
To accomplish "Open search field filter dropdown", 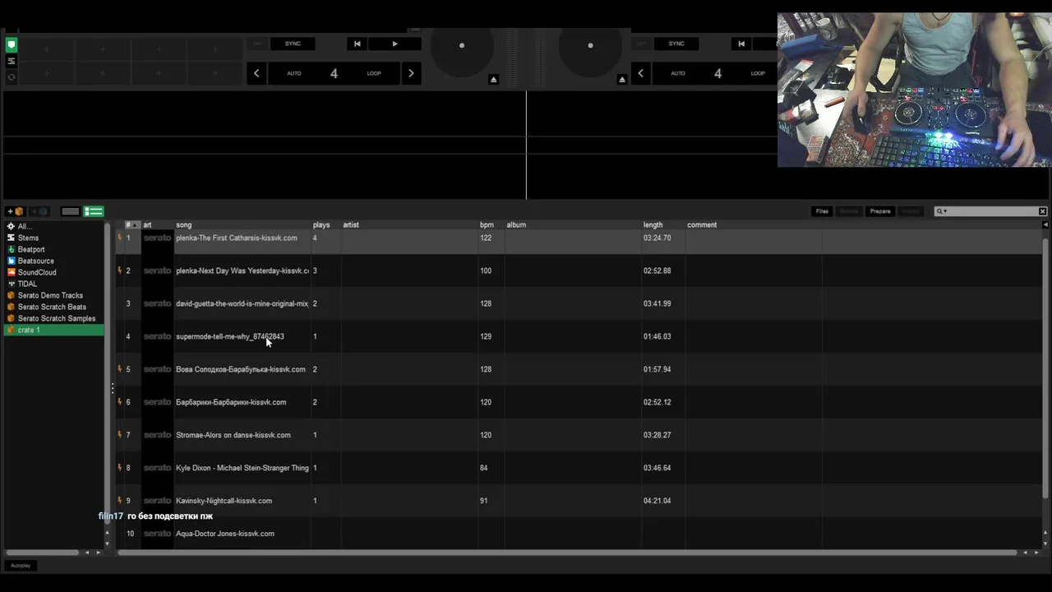I will pos(942,211).
